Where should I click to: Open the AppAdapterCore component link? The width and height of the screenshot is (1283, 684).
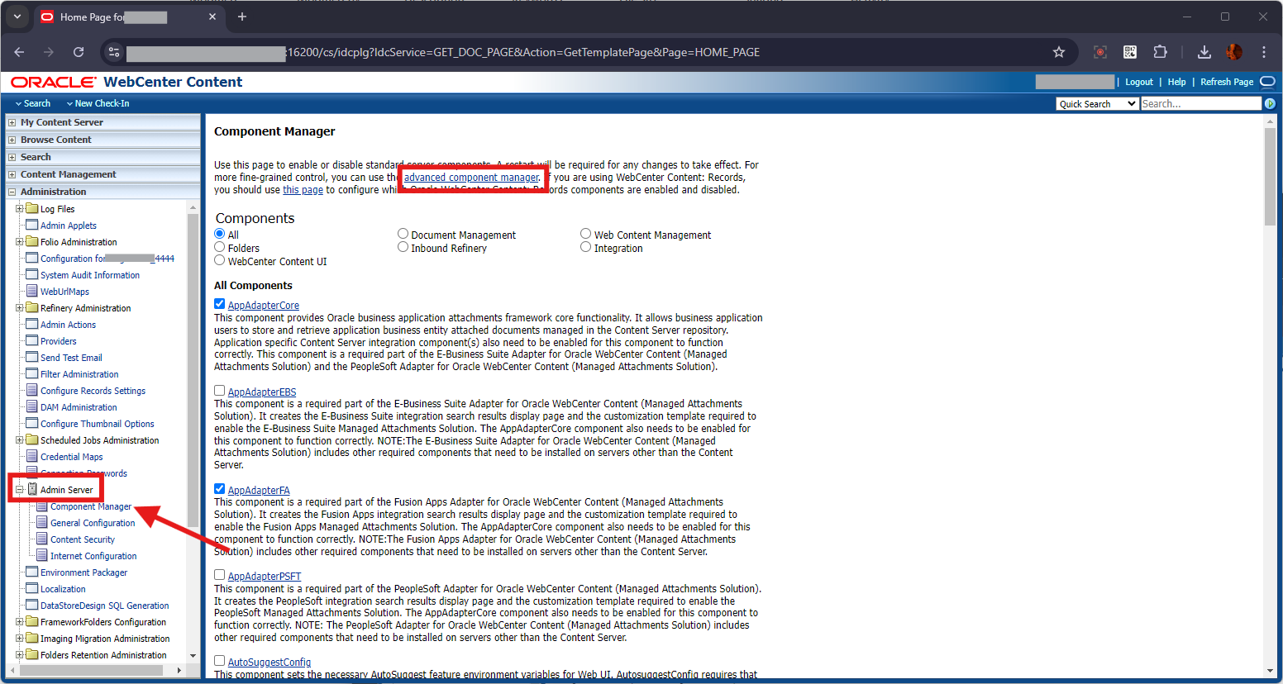[x=264, y=306]
